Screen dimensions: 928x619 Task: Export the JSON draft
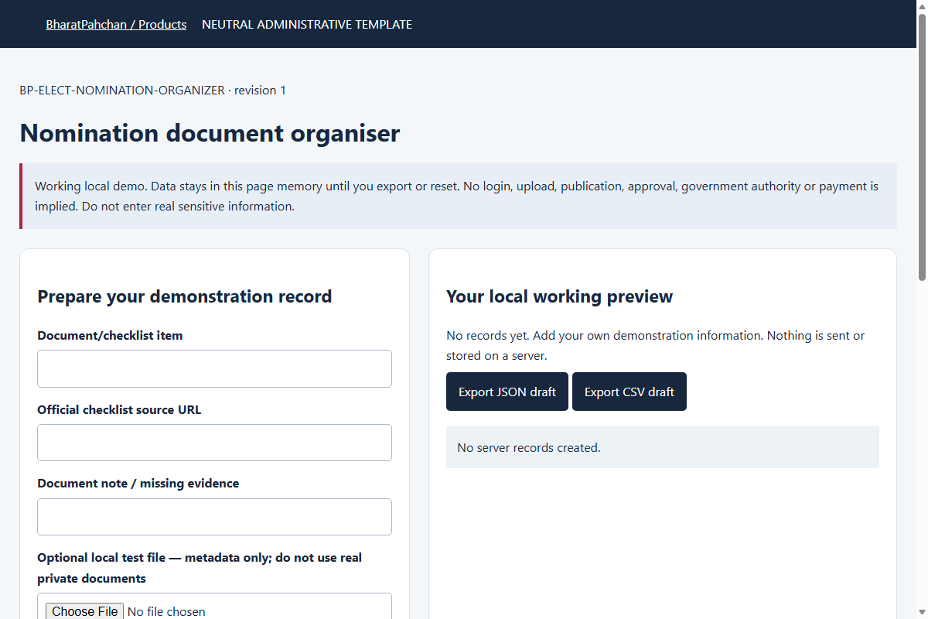(507, 392)
